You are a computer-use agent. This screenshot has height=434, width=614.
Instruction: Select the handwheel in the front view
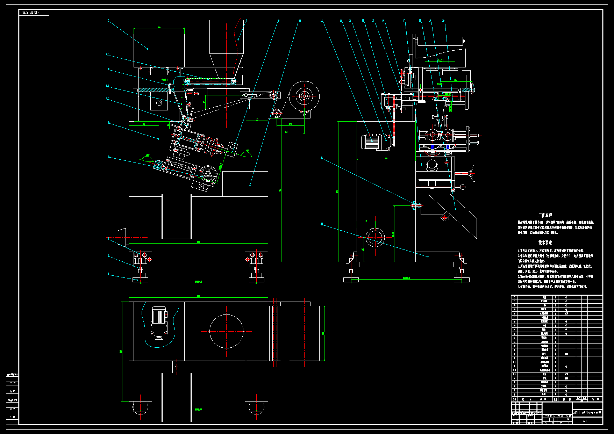208,173
